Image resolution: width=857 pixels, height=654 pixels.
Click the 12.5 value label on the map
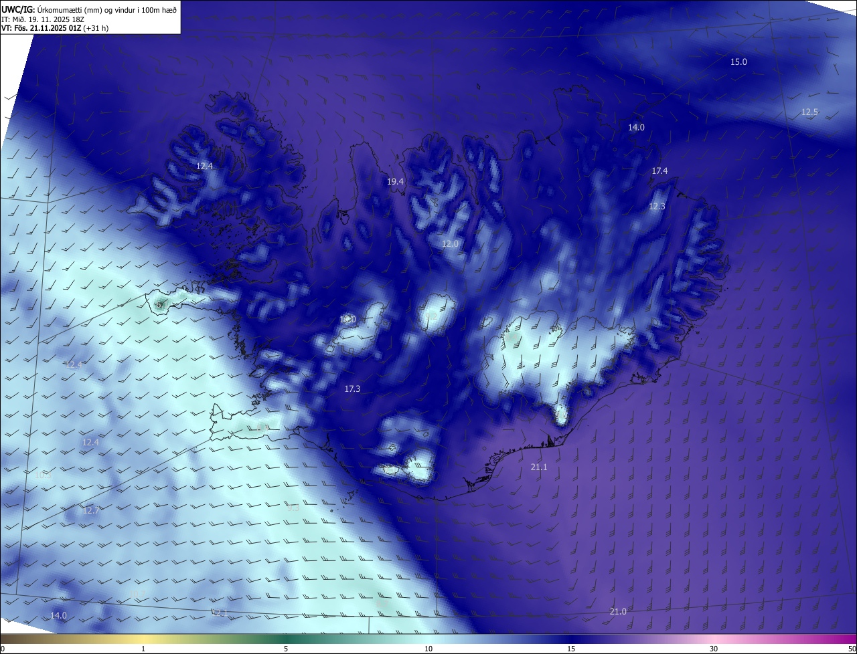pyautogui.click(x=809, y=112)
